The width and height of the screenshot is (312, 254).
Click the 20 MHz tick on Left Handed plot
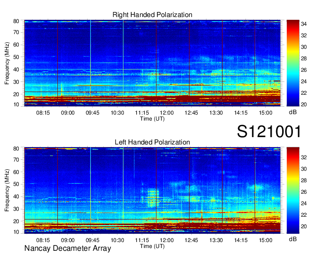(x=16, y=221)
